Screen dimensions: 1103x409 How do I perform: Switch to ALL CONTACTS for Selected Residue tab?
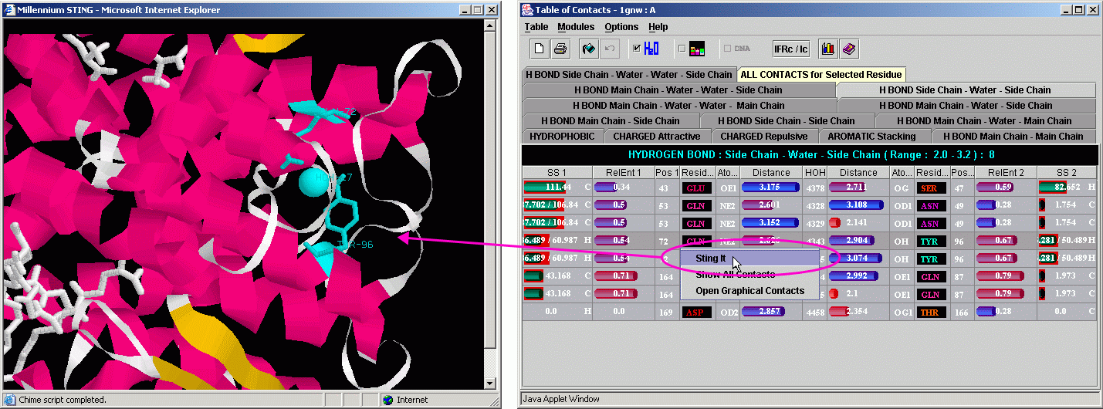point(820,75)
